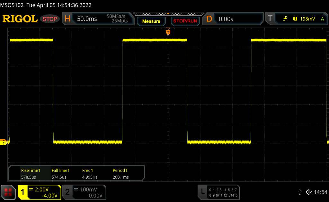
Task: Click the 574.5us fall time value
Action: click(x=59, y=177)
